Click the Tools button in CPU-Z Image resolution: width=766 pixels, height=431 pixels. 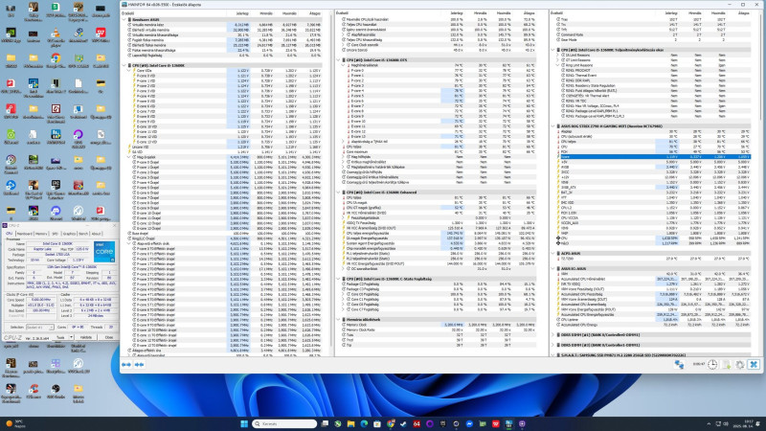(60, 337)
